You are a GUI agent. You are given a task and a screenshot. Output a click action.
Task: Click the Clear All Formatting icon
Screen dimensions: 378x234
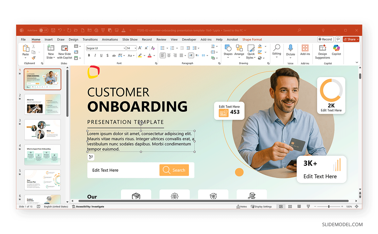click(153, 48)
